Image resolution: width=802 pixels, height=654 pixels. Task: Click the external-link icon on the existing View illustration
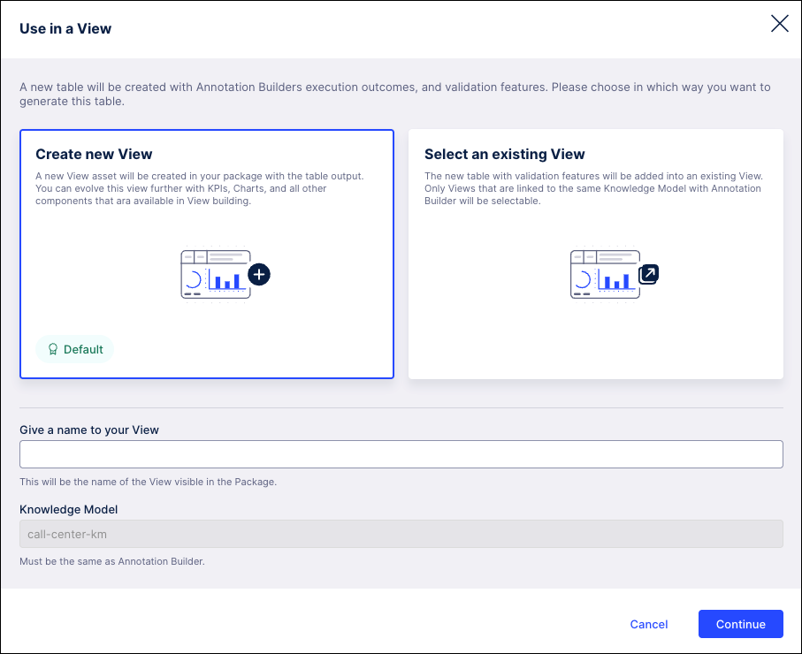(x=648, y=275)
